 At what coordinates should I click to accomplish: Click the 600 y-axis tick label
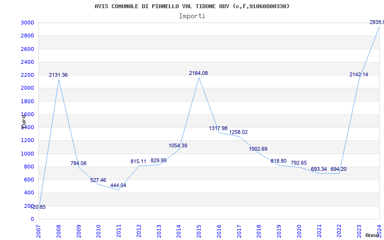(x=29, y=180)
